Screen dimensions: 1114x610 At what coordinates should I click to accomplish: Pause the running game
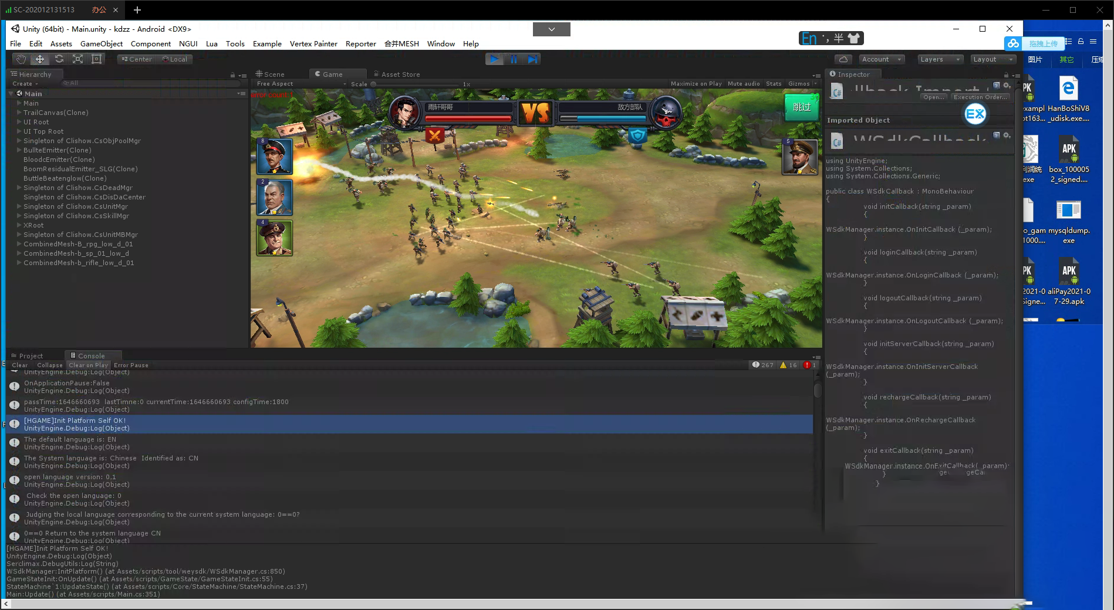tap(514, 59)
